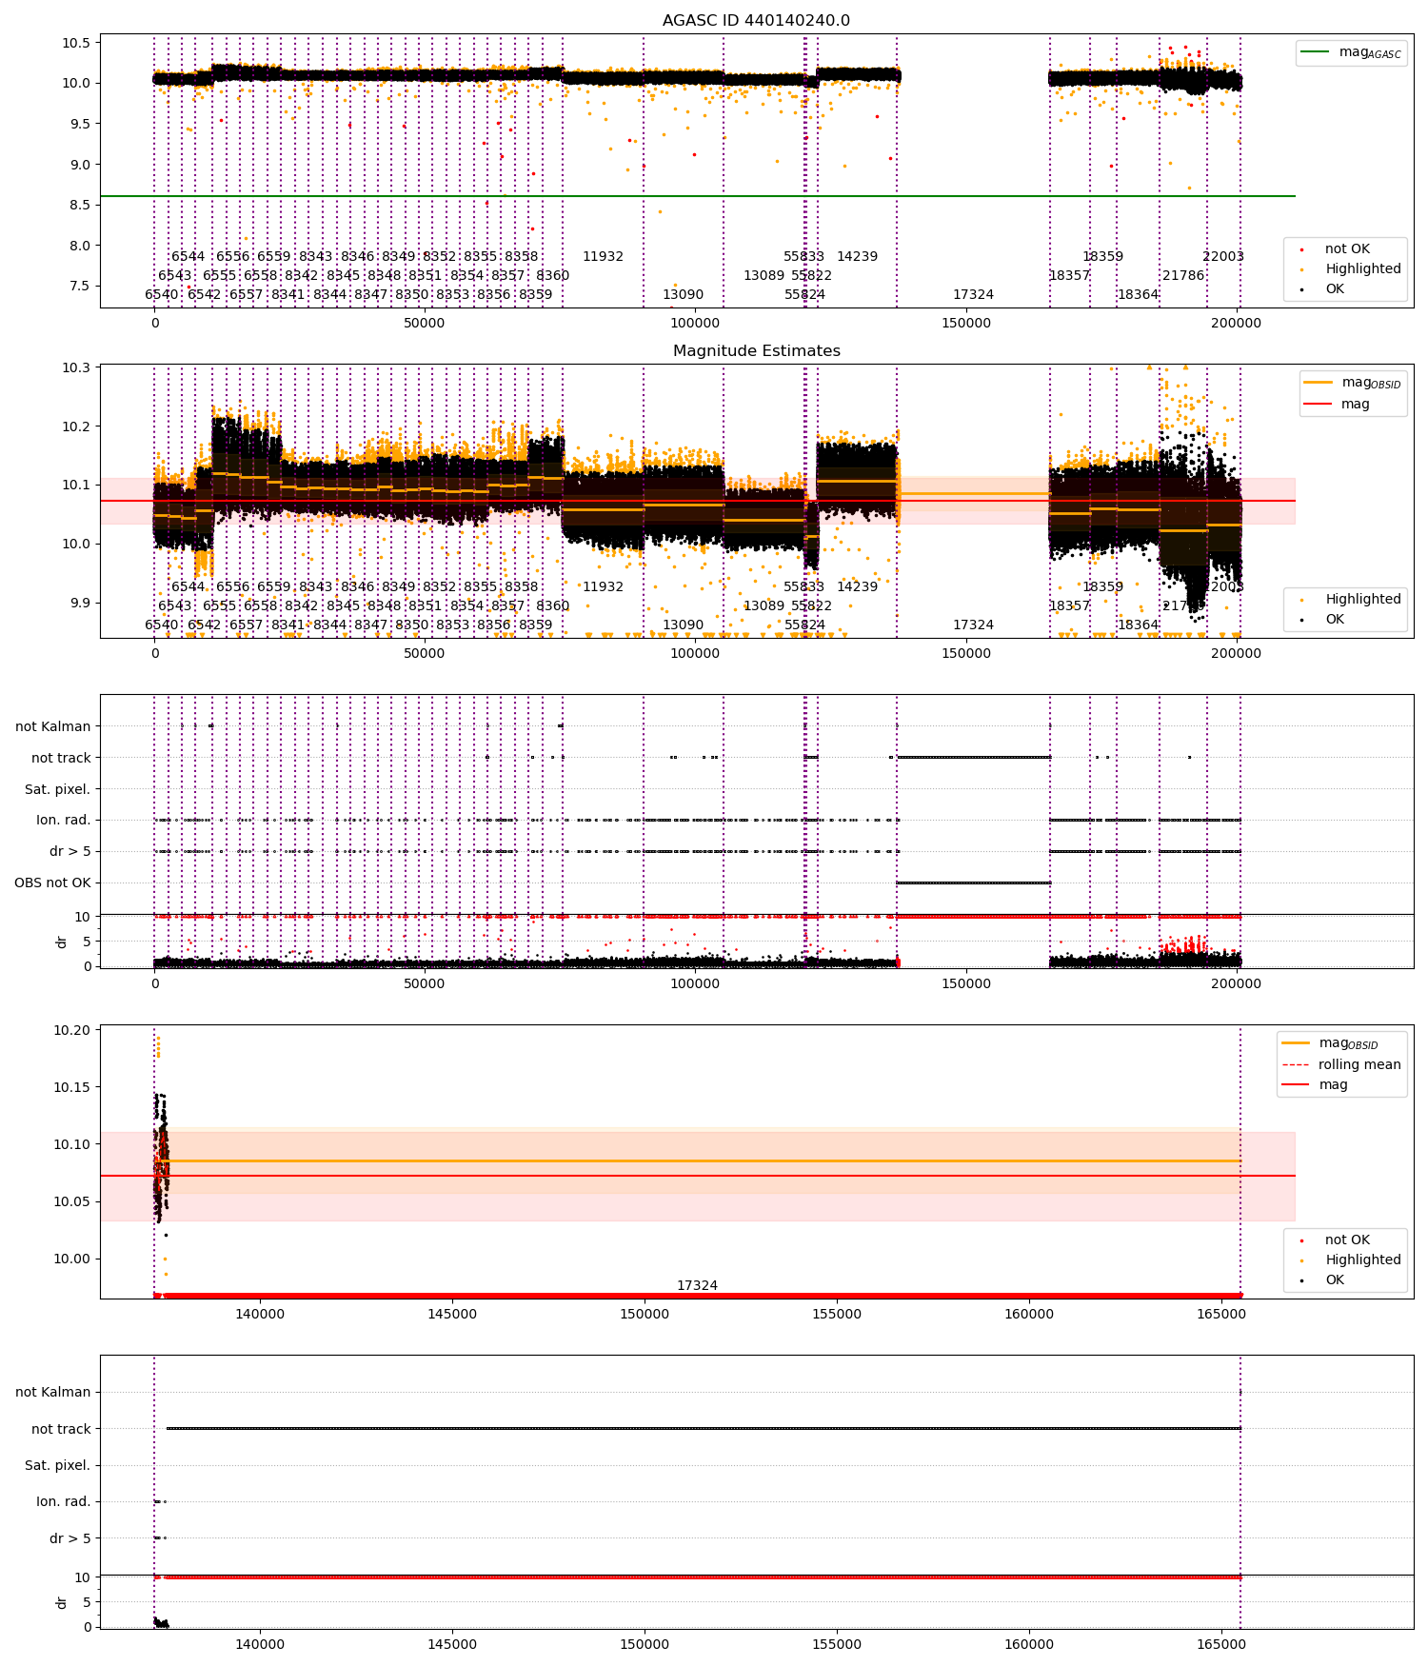
Task: Click the '10.5' y-axis tick label
Action: [76, 43]
